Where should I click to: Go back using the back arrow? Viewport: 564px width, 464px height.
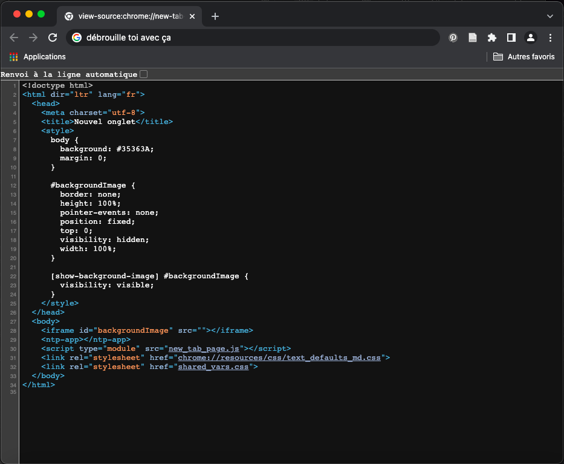pyautogui.click(x=14, y=38)
